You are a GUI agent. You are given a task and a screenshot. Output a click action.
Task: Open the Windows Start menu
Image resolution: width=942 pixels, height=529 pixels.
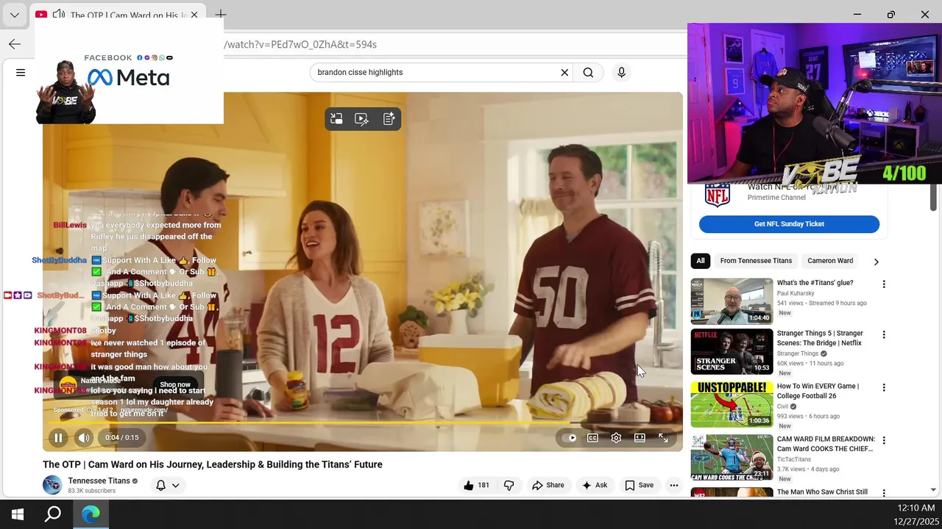tap(18, 514)
